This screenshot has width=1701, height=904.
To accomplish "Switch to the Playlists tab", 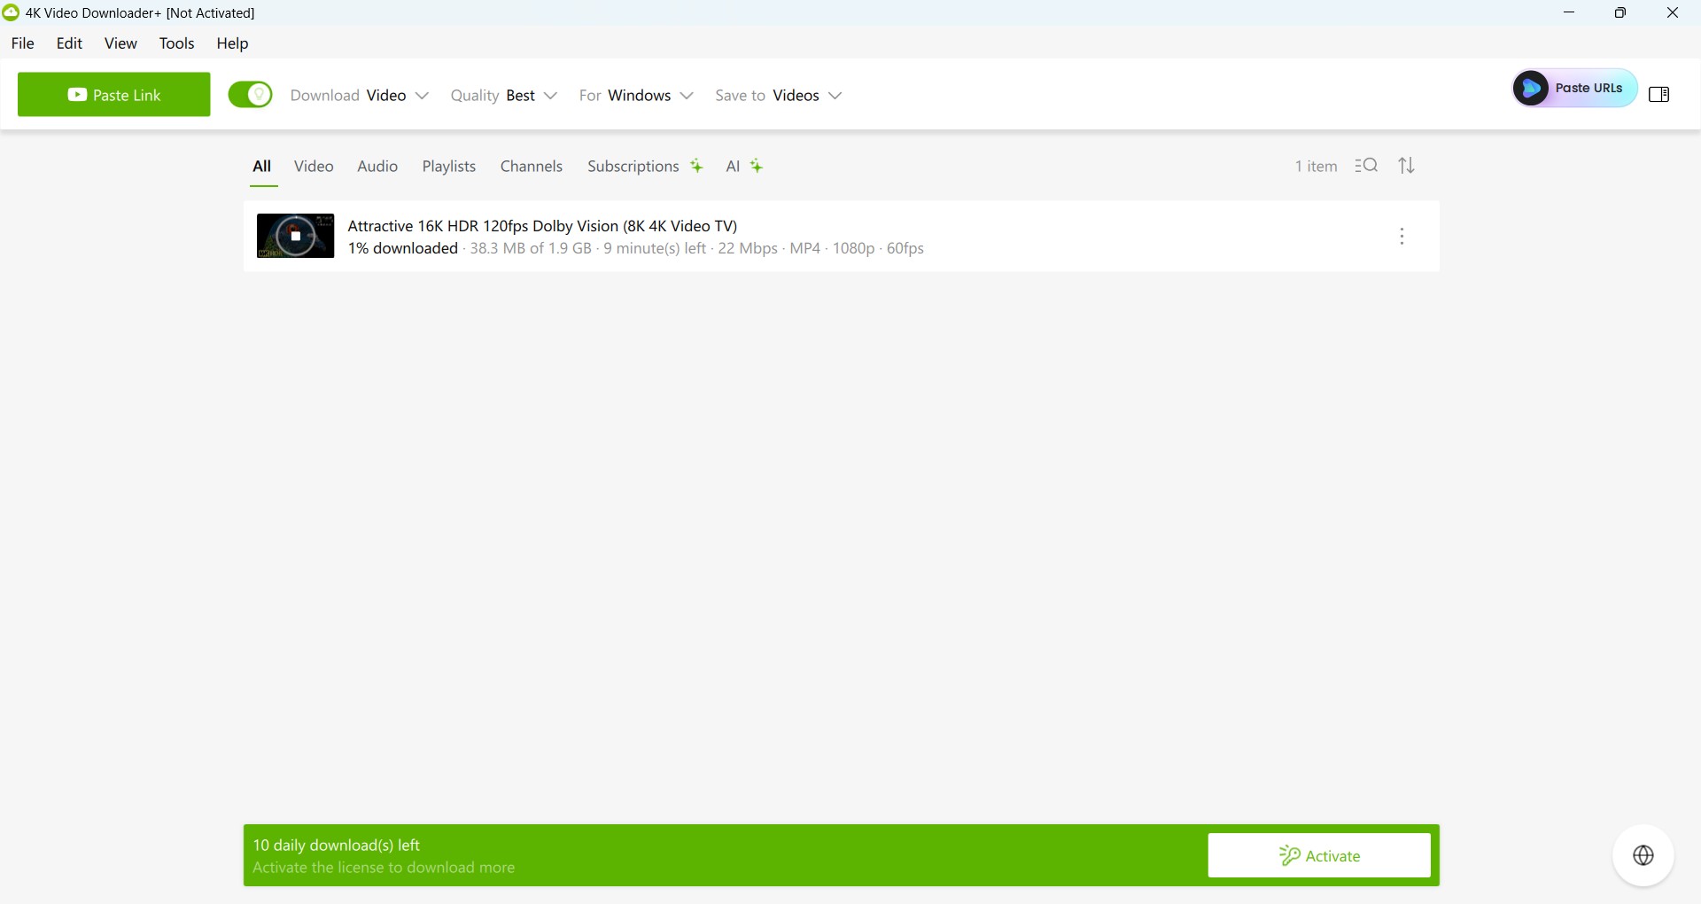I will click(448, 167).
